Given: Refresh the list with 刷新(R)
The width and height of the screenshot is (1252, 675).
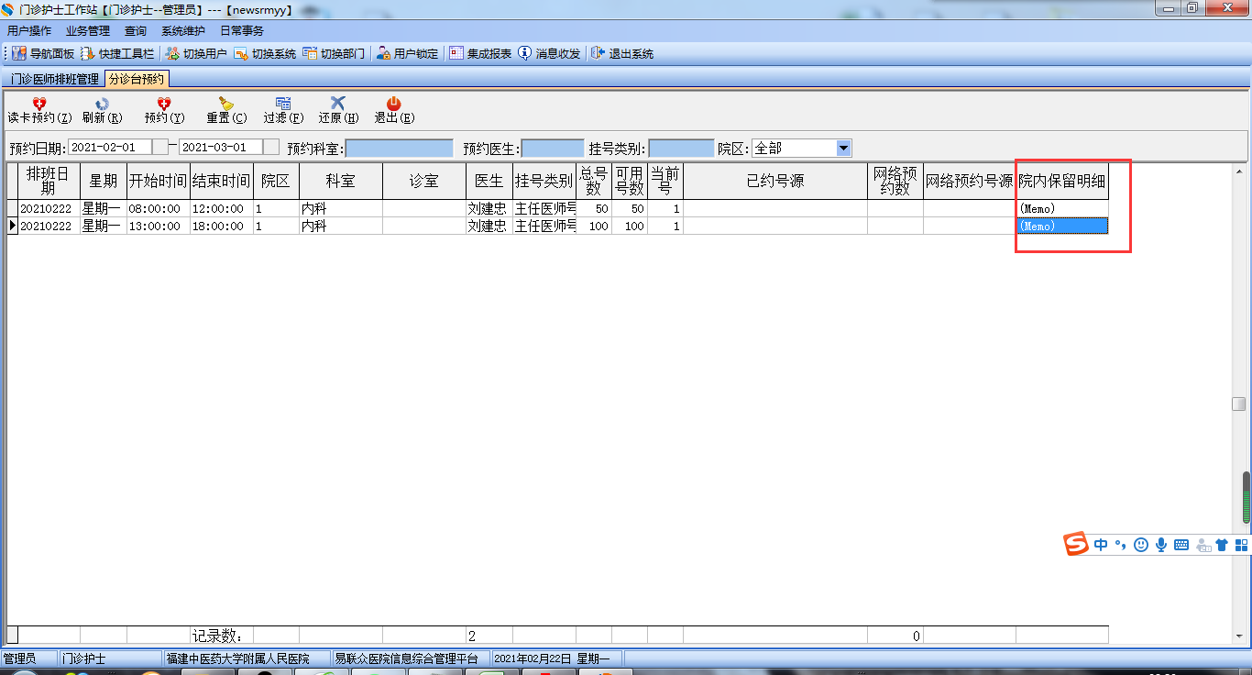Looking at the screenshot, I should (x=102, y=110).
